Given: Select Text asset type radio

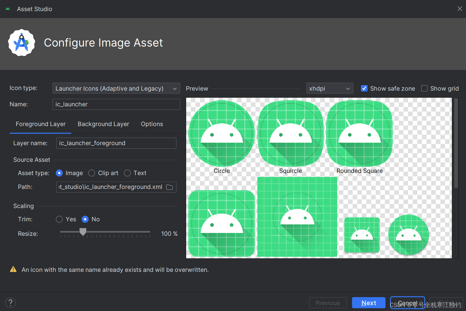Looking at the screenshot, I should click(x=127, y=173).
